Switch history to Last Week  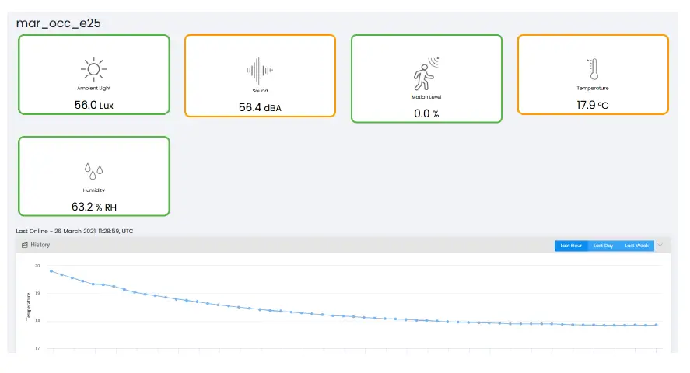click(636, 246)
